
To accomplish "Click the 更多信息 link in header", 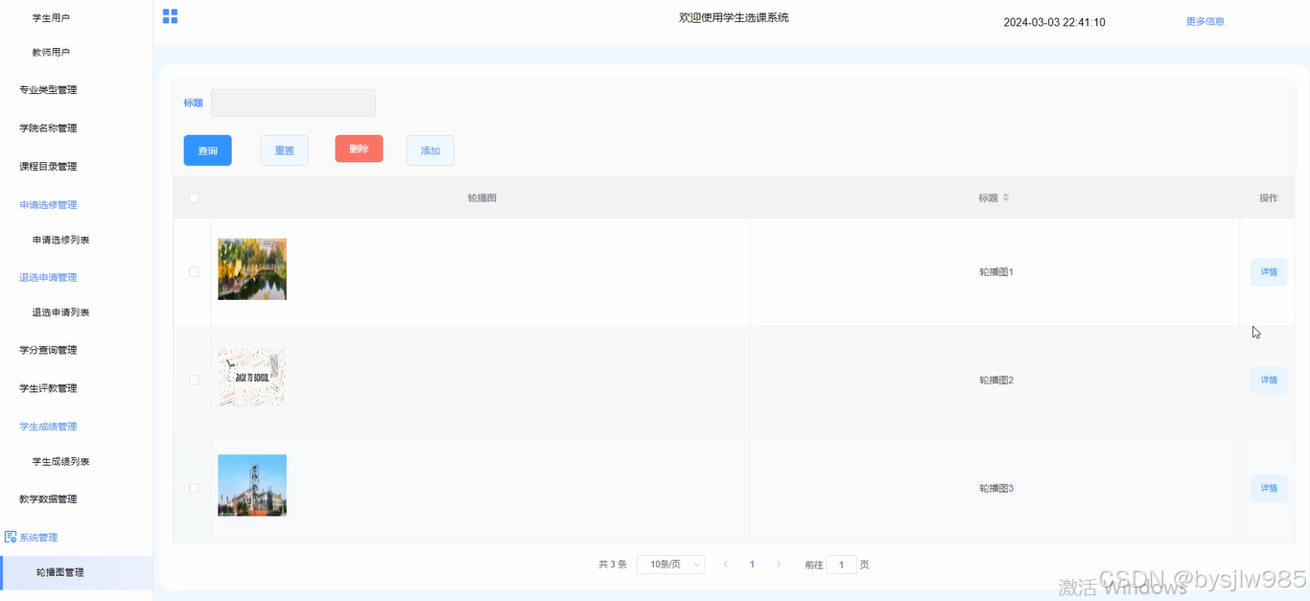I will [1205, 21].
